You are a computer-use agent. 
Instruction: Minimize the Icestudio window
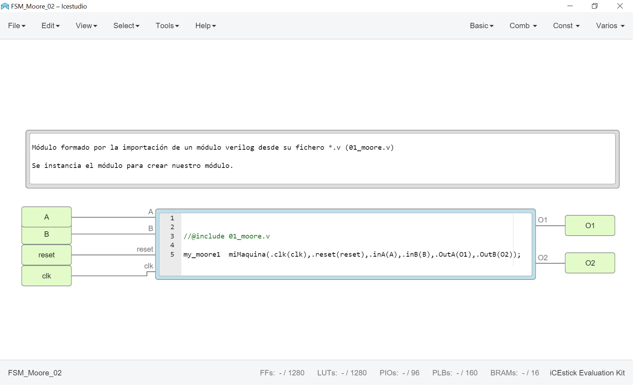(x=570, y=6)
